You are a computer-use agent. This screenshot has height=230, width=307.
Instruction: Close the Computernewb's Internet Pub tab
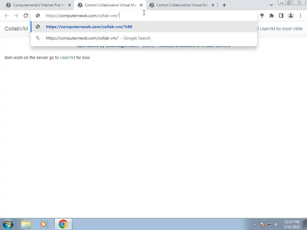pos(70,5)
